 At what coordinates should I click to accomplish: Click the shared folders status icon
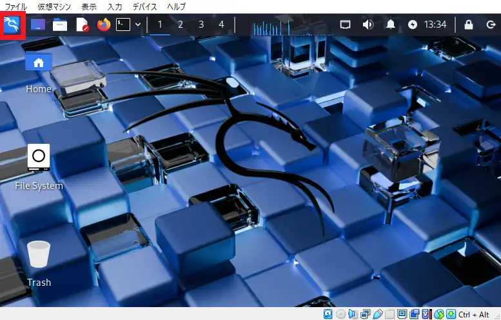(389, 314)
